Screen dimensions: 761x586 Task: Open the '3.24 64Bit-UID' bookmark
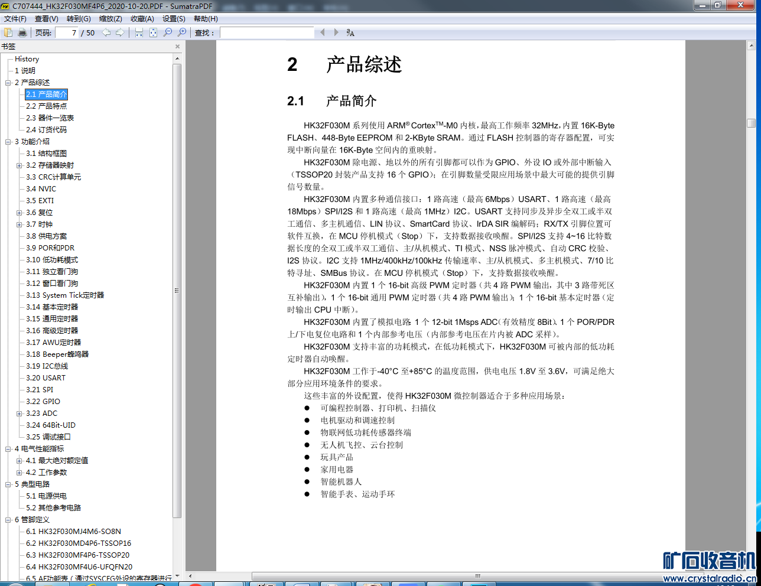(x=51, y=425)
